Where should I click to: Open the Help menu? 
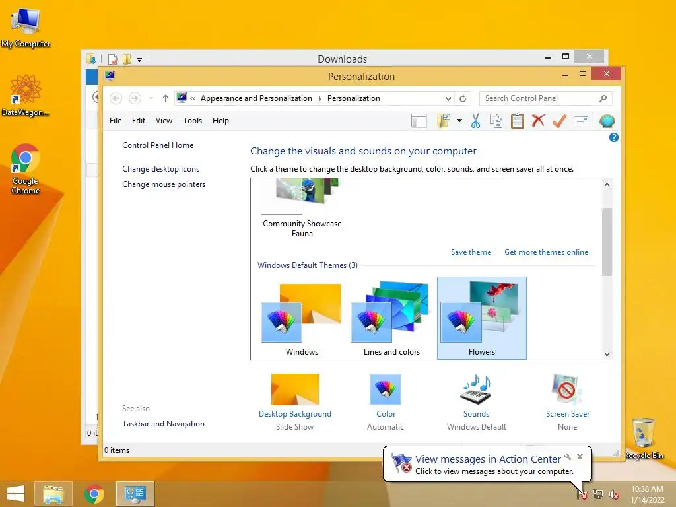point(220,121)
